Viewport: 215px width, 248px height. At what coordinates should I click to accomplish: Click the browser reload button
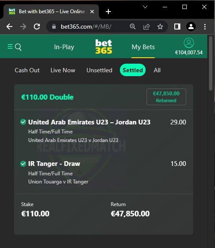tap(37, 27)
